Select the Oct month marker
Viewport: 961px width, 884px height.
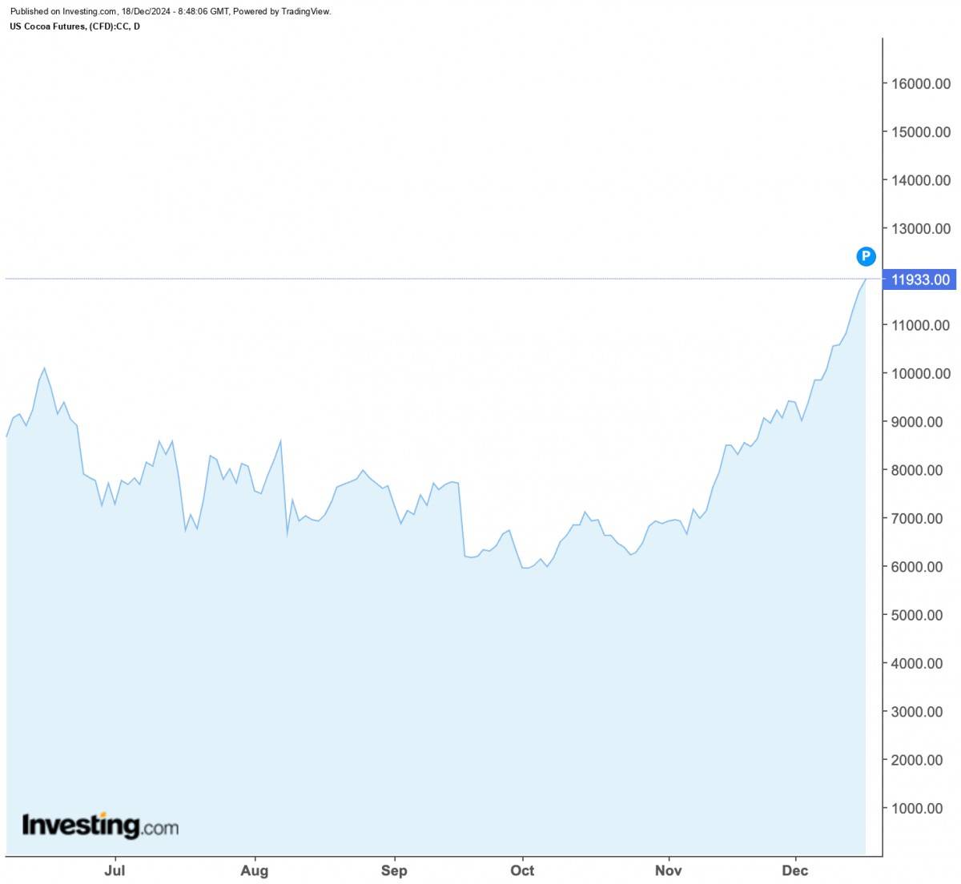522,870
